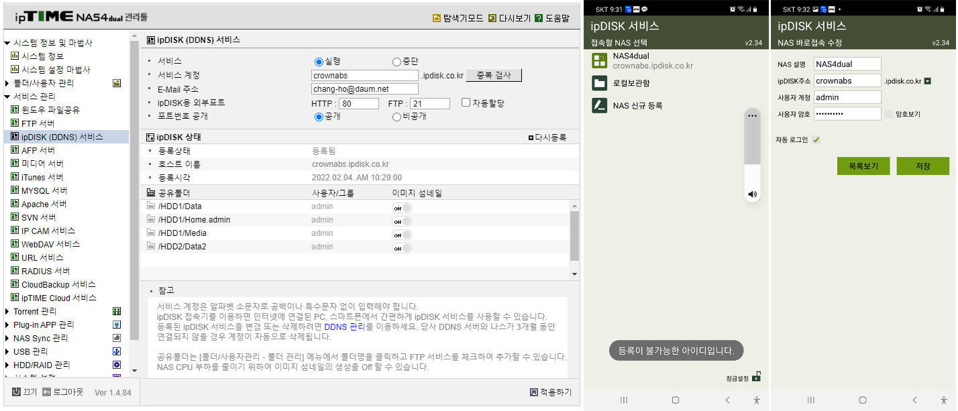Tap the NAS4dual device icon in phone list
The width and height of the screenshot is (958, 411).
coord(599,61)
